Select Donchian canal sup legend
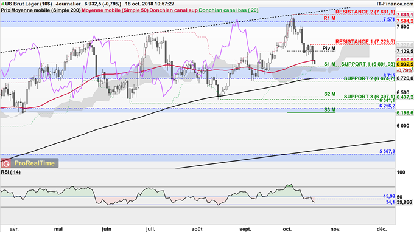 point(174,10)
